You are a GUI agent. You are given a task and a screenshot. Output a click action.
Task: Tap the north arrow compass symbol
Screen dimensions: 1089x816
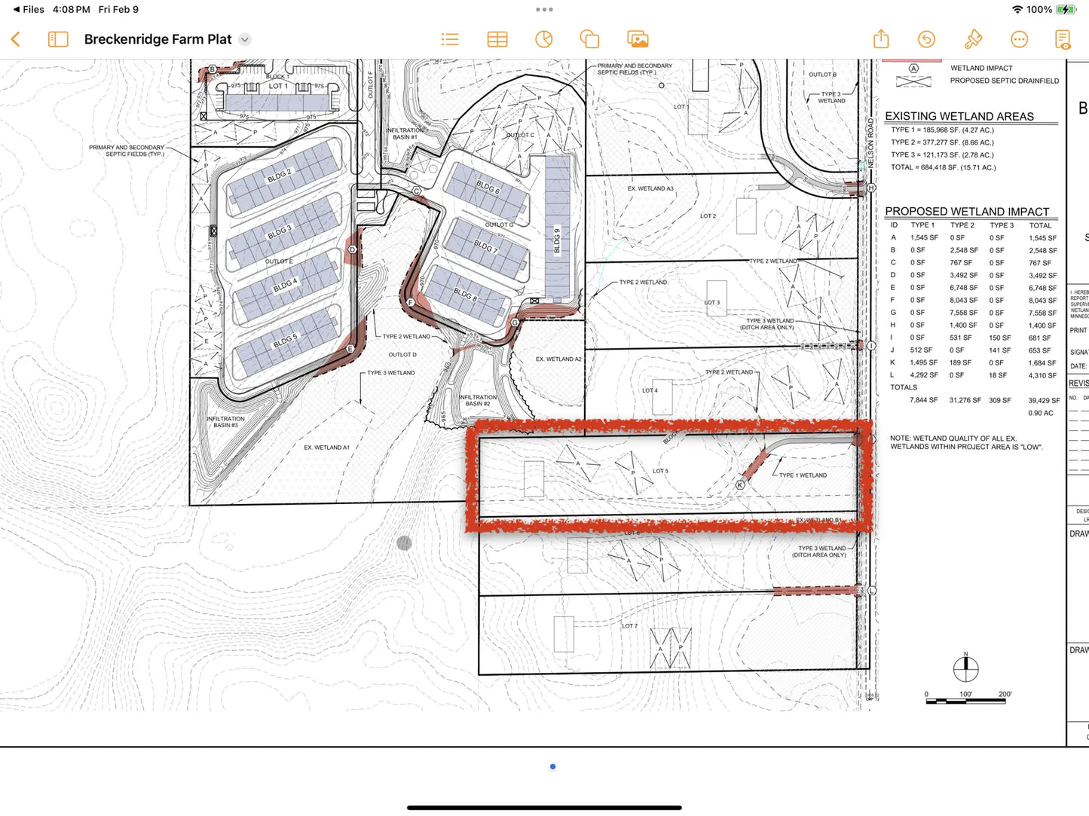(x=965, y=668)
